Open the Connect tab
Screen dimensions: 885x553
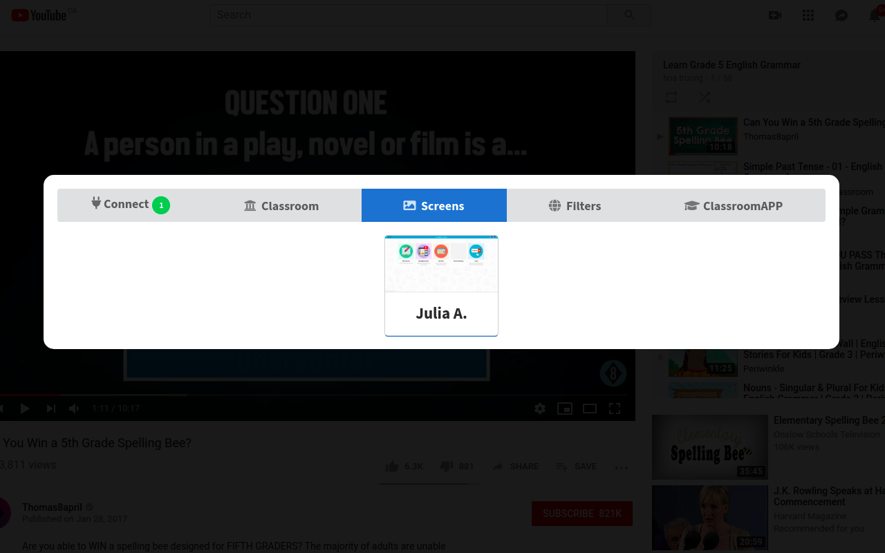tap(130, 205)
